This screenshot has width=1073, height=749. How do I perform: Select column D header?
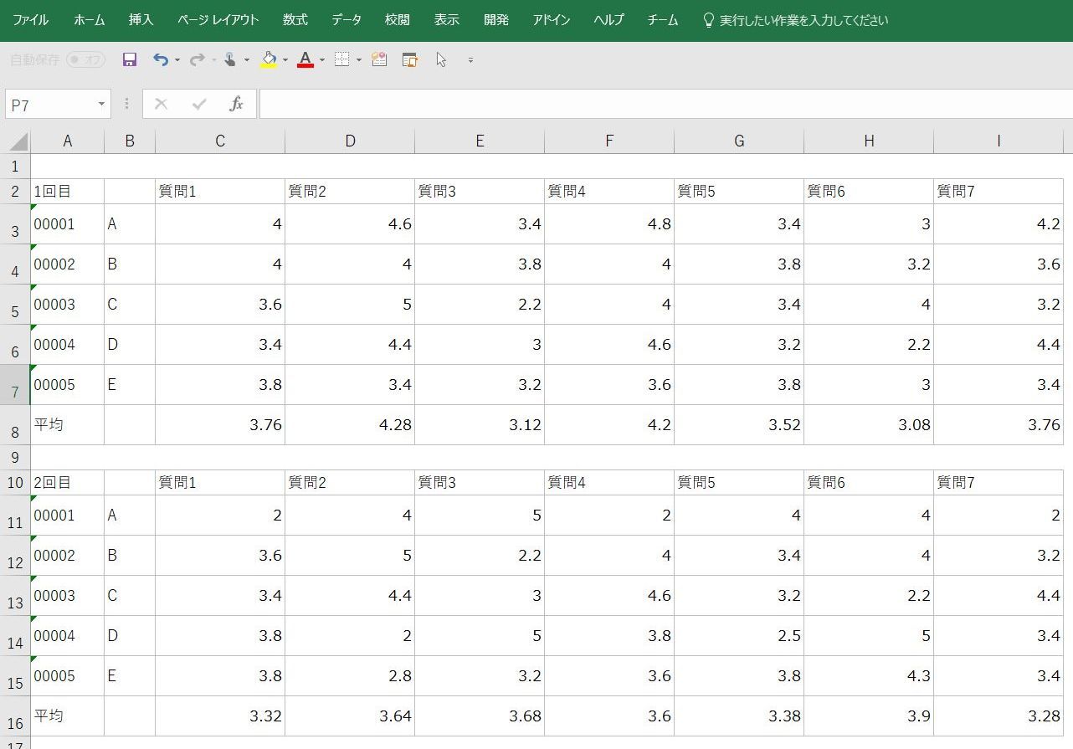(350, 141)
